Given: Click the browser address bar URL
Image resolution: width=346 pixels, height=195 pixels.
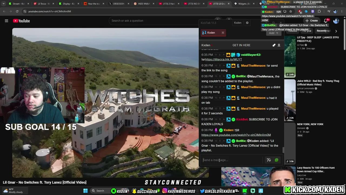Looking at the screenshot, I should coord(49,11).
